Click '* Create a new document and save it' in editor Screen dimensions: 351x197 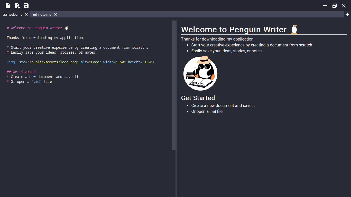pos(43,77)
